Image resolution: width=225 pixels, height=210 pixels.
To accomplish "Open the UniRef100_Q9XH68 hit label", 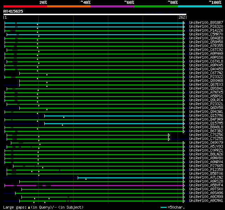I will (x=206, y=81).
